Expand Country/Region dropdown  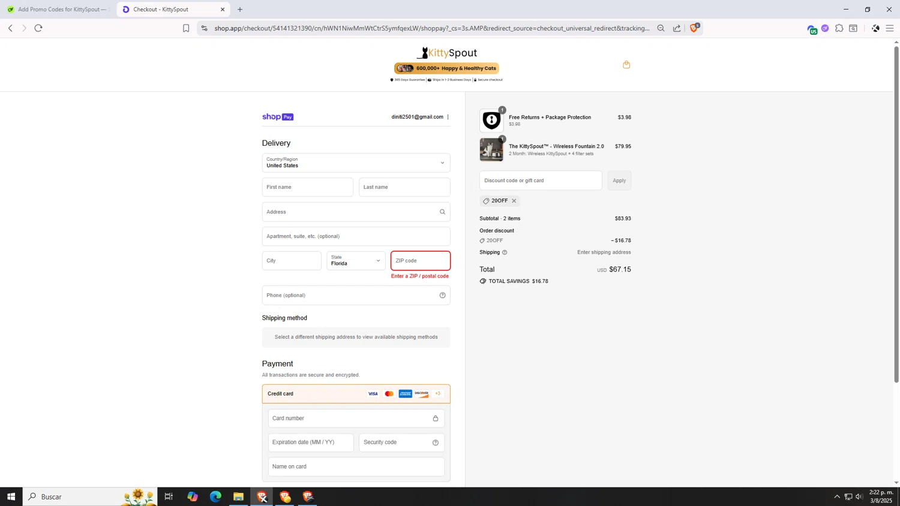(356, 162)
